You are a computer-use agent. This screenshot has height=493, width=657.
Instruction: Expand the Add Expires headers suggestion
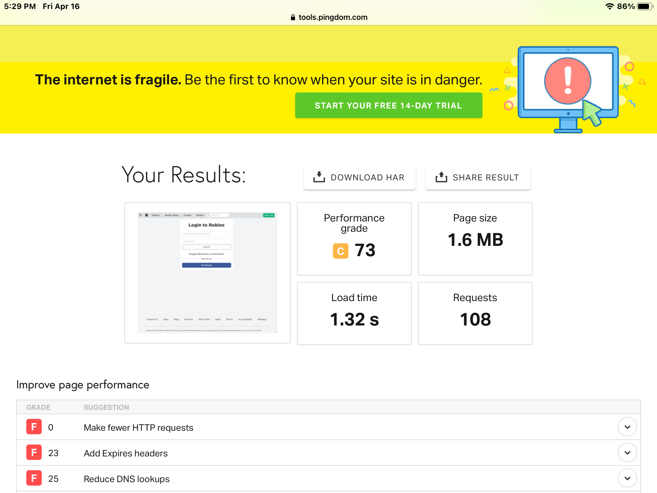point(627,453)
